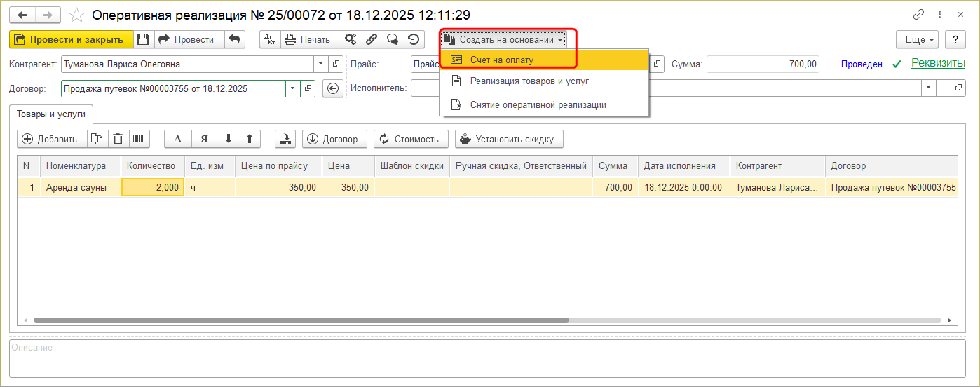
Task: Open Договор card with open-form icon
Action: (308, 88)
